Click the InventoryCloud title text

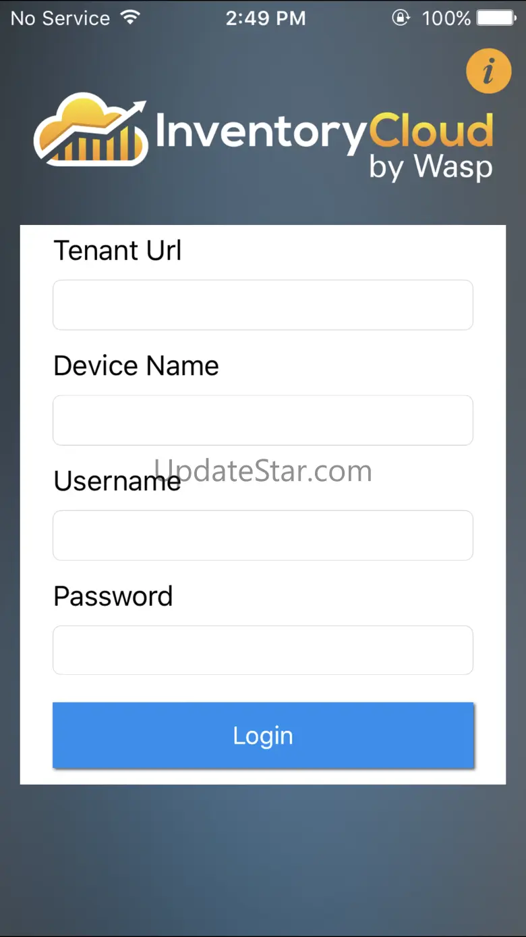coord(324,132)
